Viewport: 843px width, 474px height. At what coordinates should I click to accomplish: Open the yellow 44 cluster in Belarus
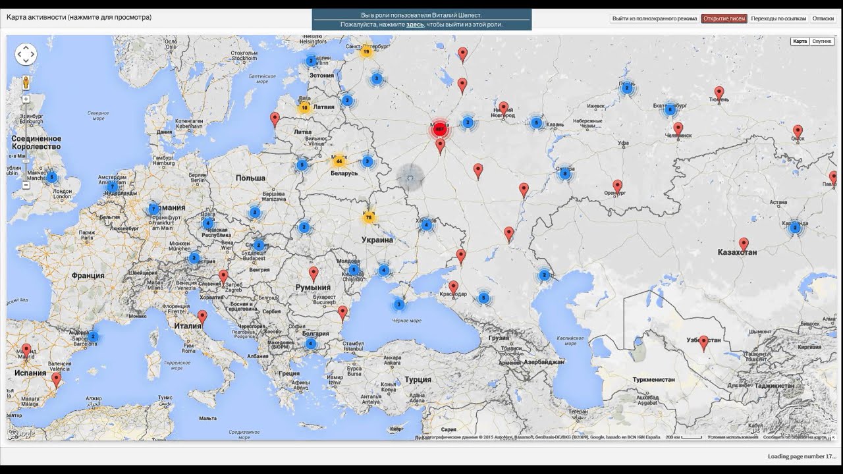(339, 161)
